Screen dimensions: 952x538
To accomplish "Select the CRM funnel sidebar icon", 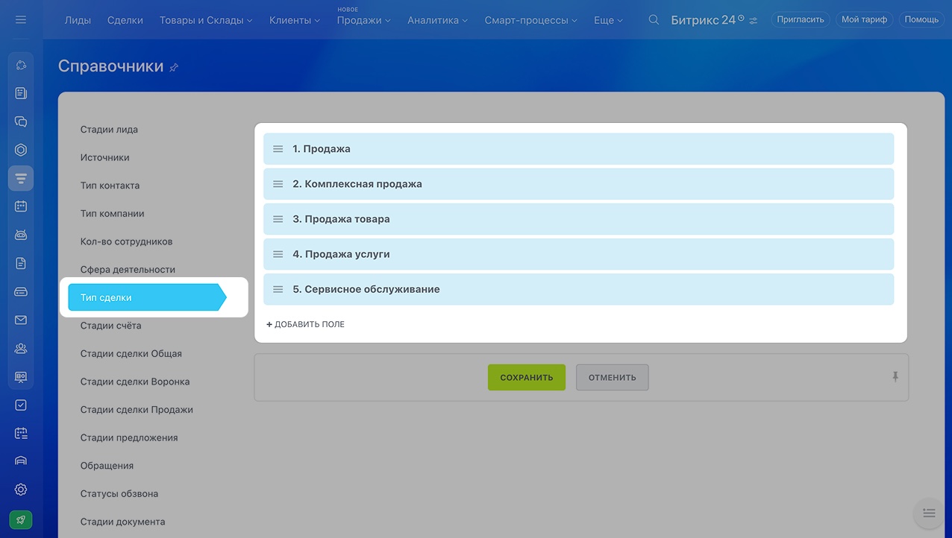I will click(21, 178).
